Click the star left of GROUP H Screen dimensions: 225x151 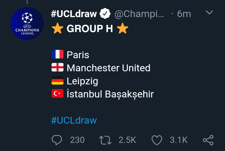(57, 29)
